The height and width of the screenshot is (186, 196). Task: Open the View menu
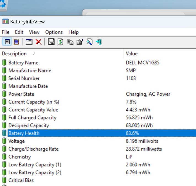tap(34, 32)
